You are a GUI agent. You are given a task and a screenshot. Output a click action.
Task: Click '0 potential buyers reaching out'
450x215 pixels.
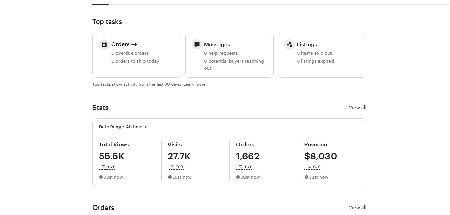coord(234,65)
